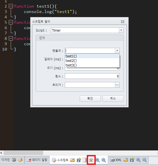Image resolution: width=158 pixels, height=166 pixels.
Task: Collapse the fold marker on line 8
Action: pyautogui.click(x=11, y=38)
